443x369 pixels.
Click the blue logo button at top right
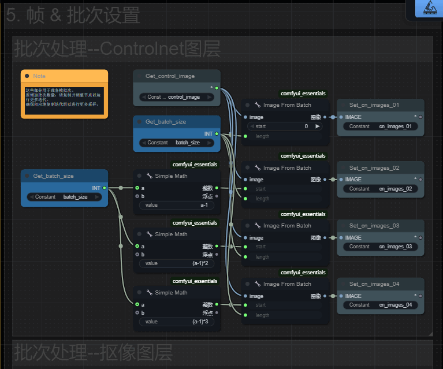[x=429, y=8]
